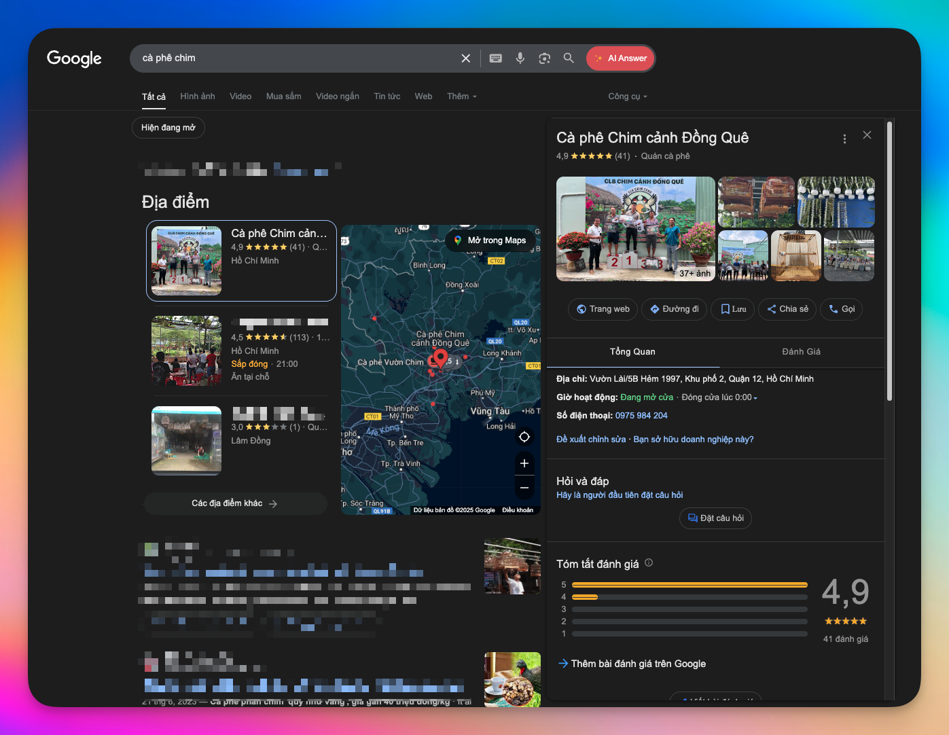Open the hanging bottles photo thumbnail
Image resolution: width=949 pixels, height=735 pixels.
[x=836, y=202]
